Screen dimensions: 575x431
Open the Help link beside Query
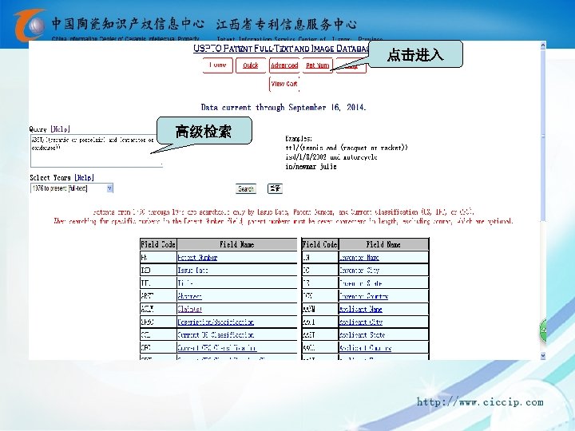click(x=60, y=129)
